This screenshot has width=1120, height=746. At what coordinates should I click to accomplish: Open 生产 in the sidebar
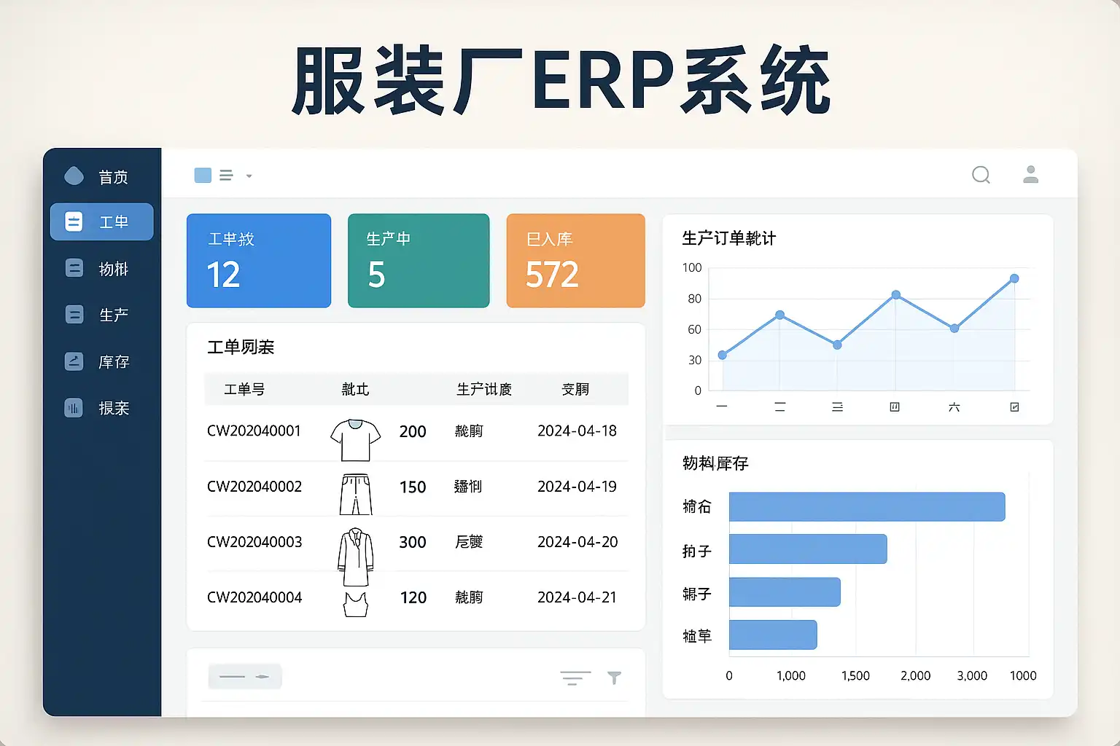(x=102, y=315)
